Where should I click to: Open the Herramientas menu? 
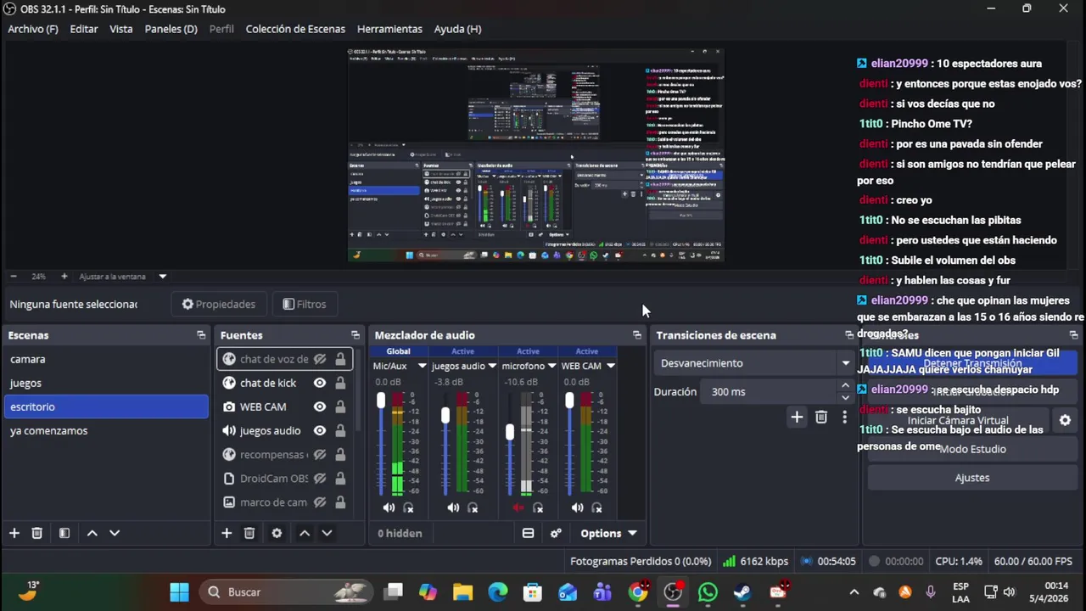pyautogui.click(x=389, y=29)
